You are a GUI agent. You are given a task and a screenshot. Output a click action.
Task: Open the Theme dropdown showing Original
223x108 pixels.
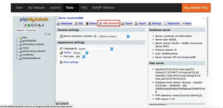(80, 53)
